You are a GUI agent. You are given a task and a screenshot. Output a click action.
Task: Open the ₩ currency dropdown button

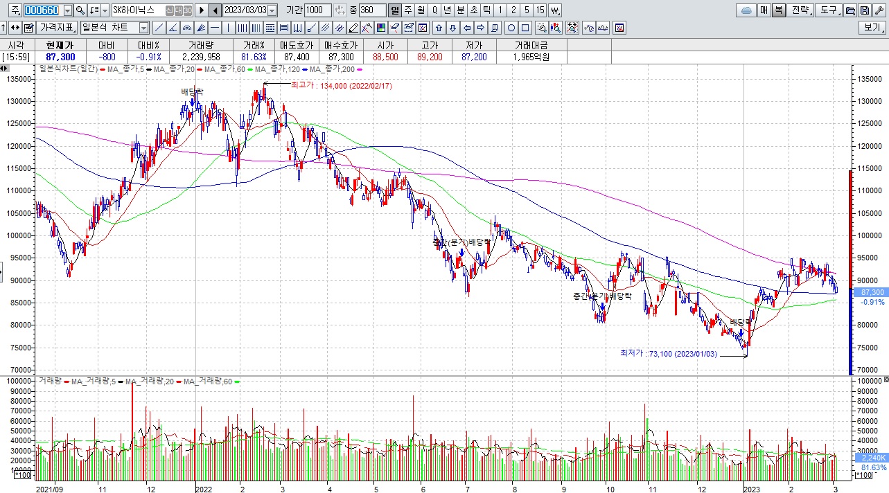click(554, 10)
